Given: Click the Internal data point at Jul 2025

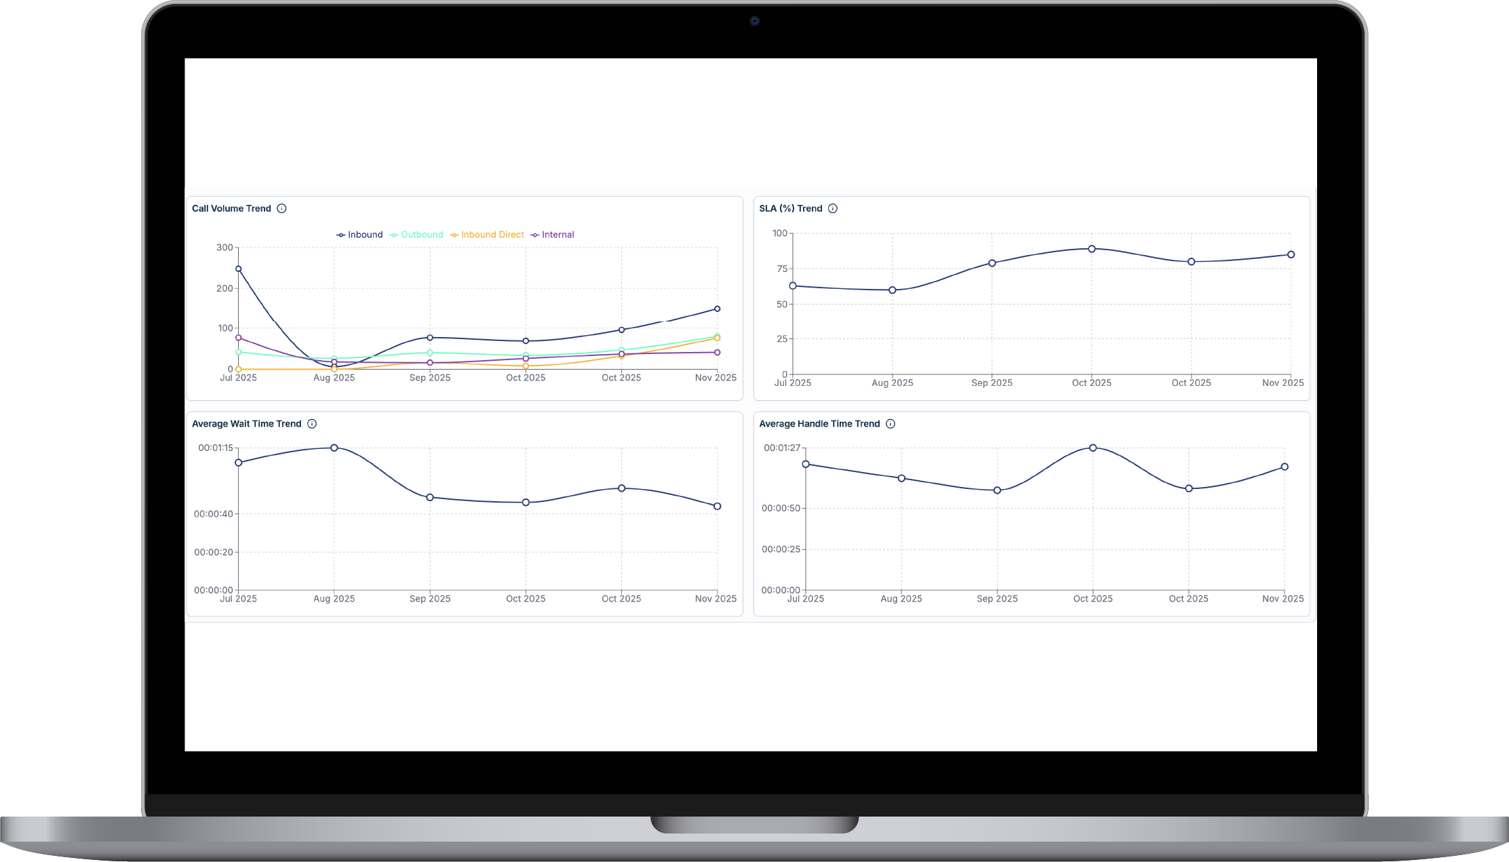Looking at the screenshot, I should [x=239, y=338].
